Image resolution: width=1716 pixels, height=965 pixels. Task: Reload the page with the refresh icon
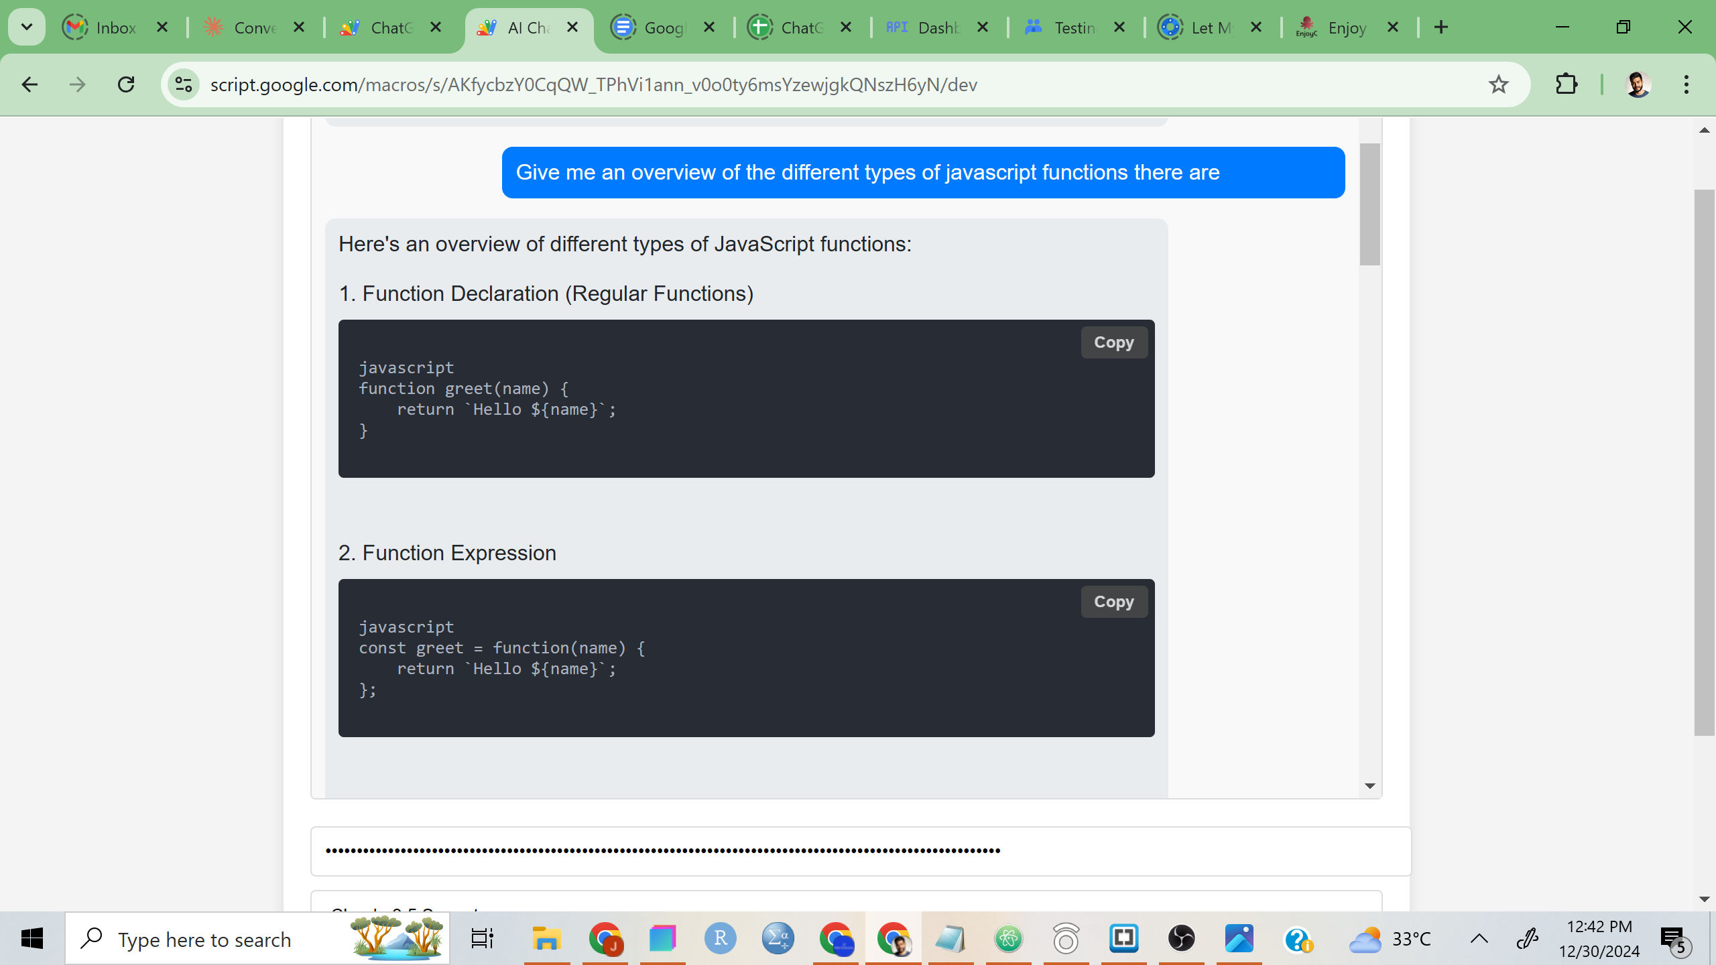[x=126, y=84]
